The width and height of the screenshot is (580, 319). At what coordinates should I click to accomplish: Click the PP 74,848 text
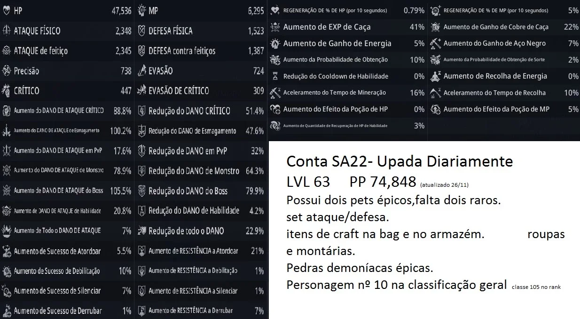point(383,182)
